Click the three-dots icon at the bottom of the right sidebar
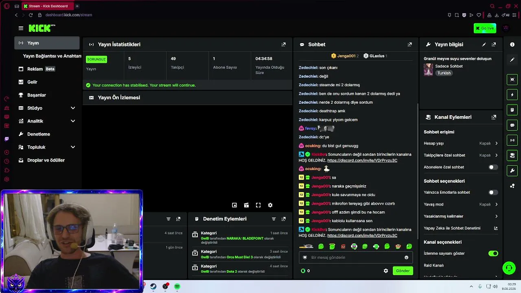The width and height of the screenshot is (521, 293). (x=512, y=186)
